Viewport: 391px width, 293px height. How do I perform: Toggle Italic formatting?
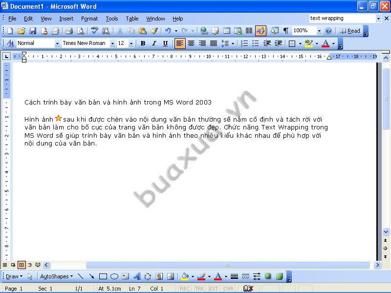pos(154,43)
